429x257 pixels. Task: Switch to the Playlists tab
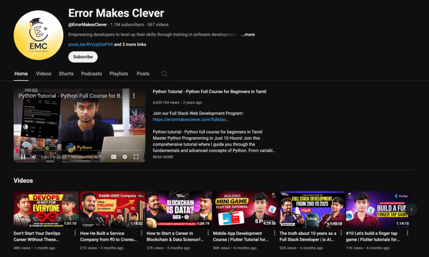(x=119, y=74)
